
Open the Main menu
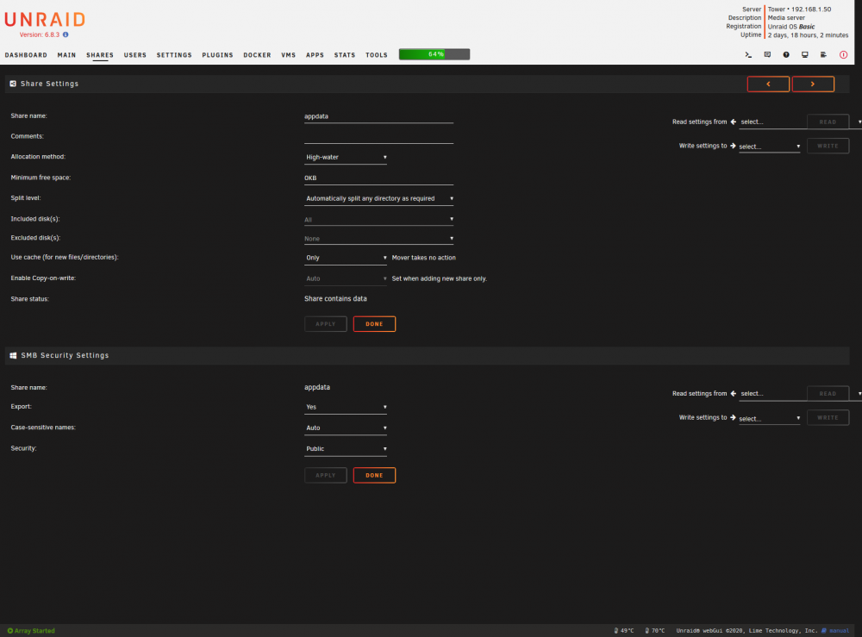tap(66, 55)
